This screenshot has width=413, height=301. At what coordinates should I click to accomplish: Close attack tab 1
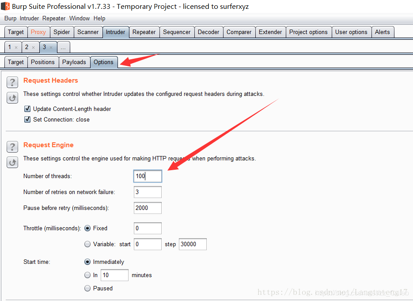(16, 47)
